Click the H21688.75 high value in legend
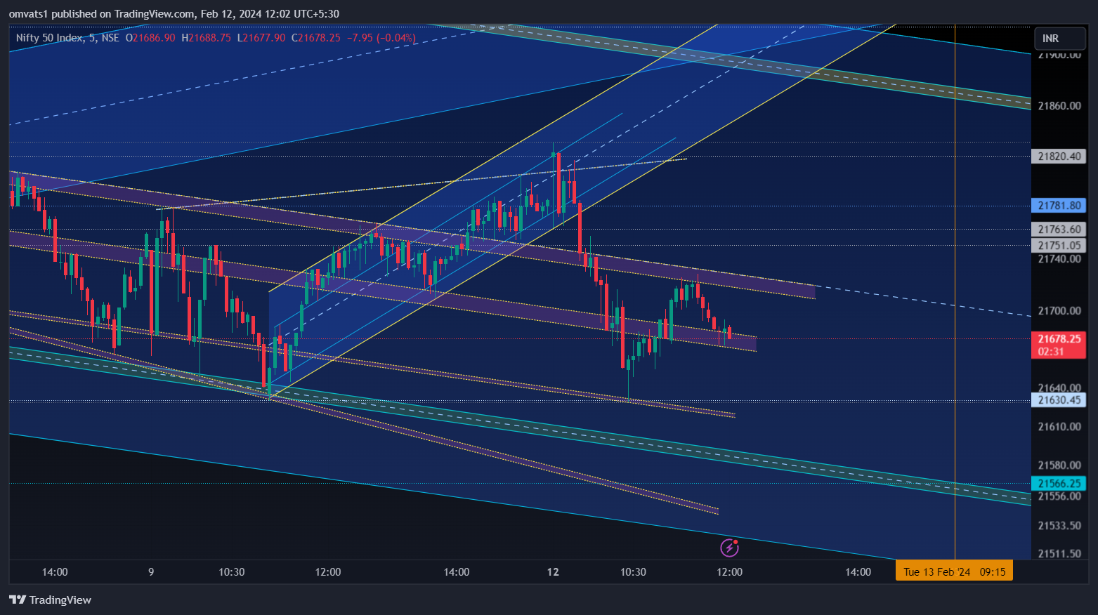This screenshot has height=615, width=1098. click(x=206, y=38)
